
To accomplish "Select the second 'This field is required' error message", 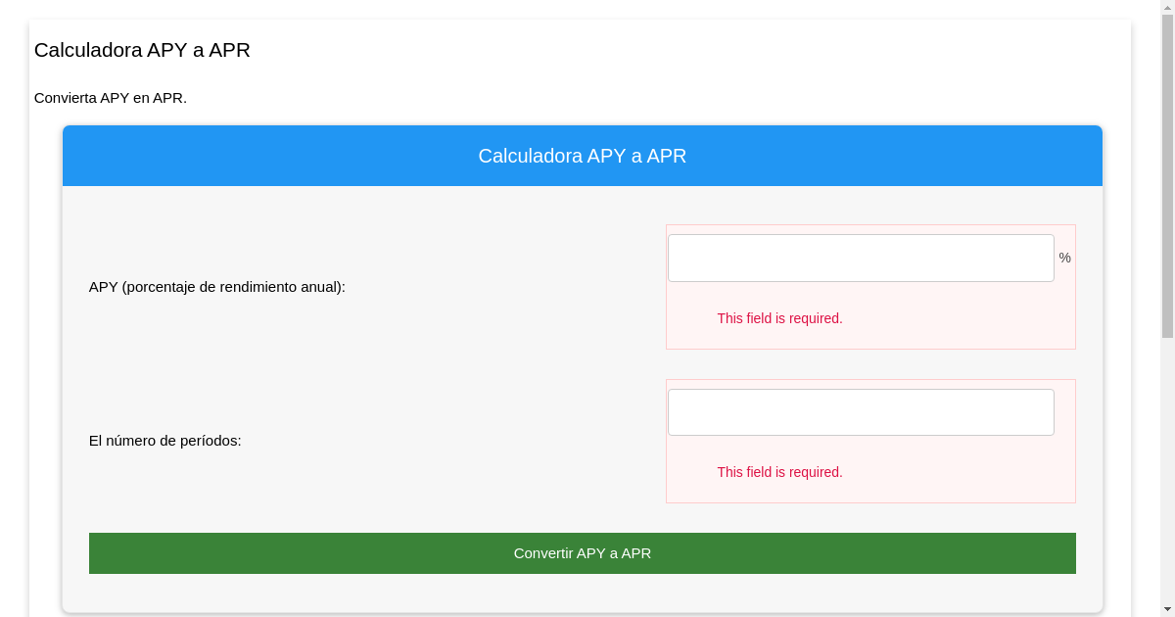I will click(x=779, y=472).
